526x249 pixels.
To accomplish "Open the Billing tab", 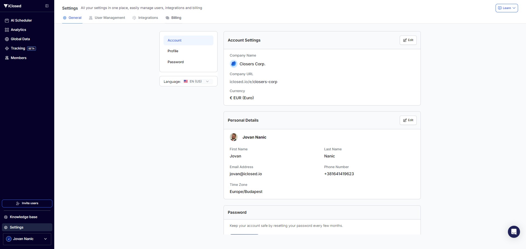I will [x=173, y=18].
